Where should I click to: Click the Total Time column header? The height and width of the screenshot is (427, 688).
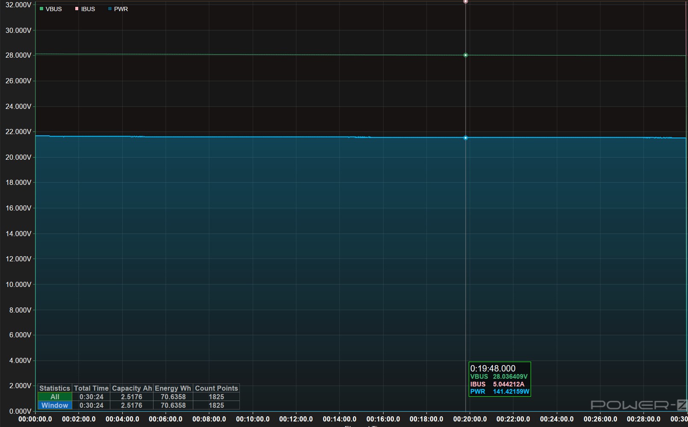click(91, 388)
